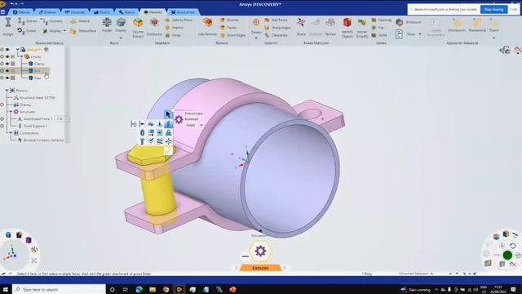Select the Volume Extract tool

point(138,28)
